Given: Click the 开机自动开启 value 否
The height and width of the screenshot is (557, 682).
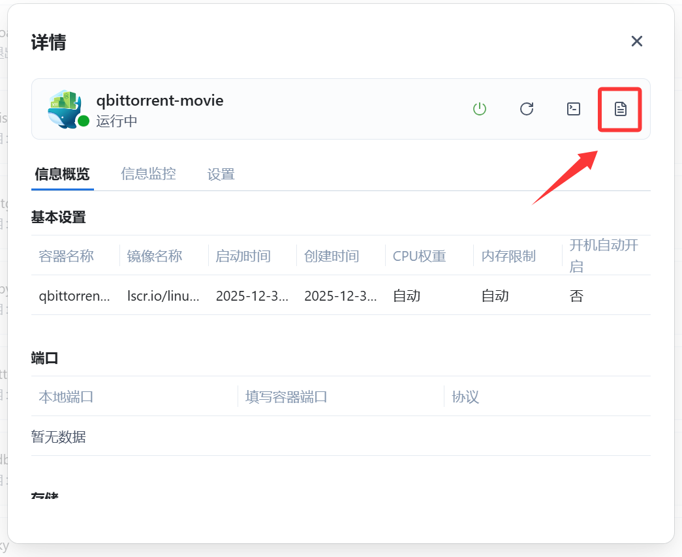Looking at the screenshot, I should coord(576,295).
